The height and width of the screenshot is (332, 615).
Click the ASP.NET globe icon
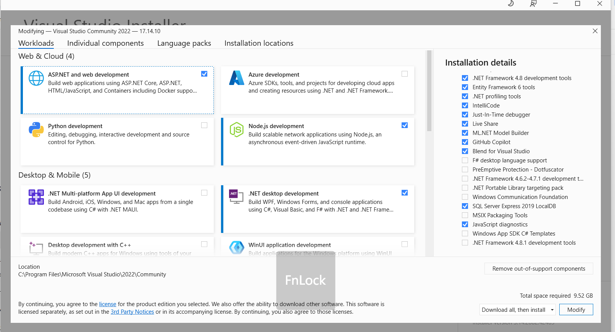click(36, 78)
